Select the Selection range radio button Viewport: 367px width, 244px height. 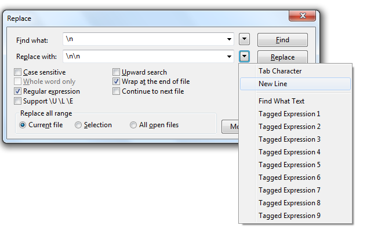click(x=78, y=125)
